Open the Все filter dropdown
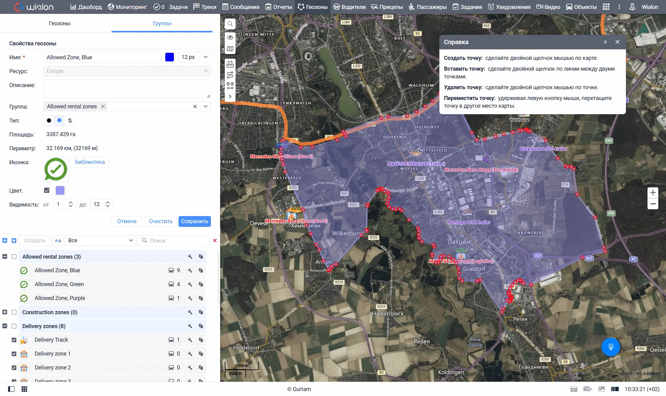 click(100, 240)
